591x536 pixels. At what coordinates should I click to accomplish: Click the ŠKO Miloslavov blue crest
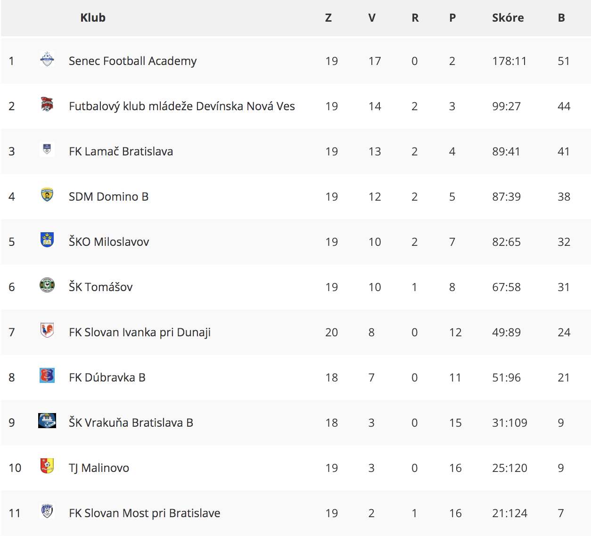pyautogui.click(x=47, y=240)
